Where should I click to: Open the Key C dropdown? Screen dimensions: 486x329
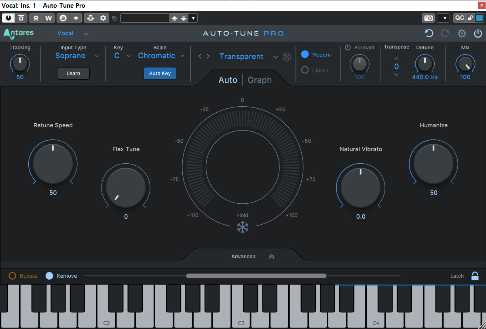[x=122, y=56]
